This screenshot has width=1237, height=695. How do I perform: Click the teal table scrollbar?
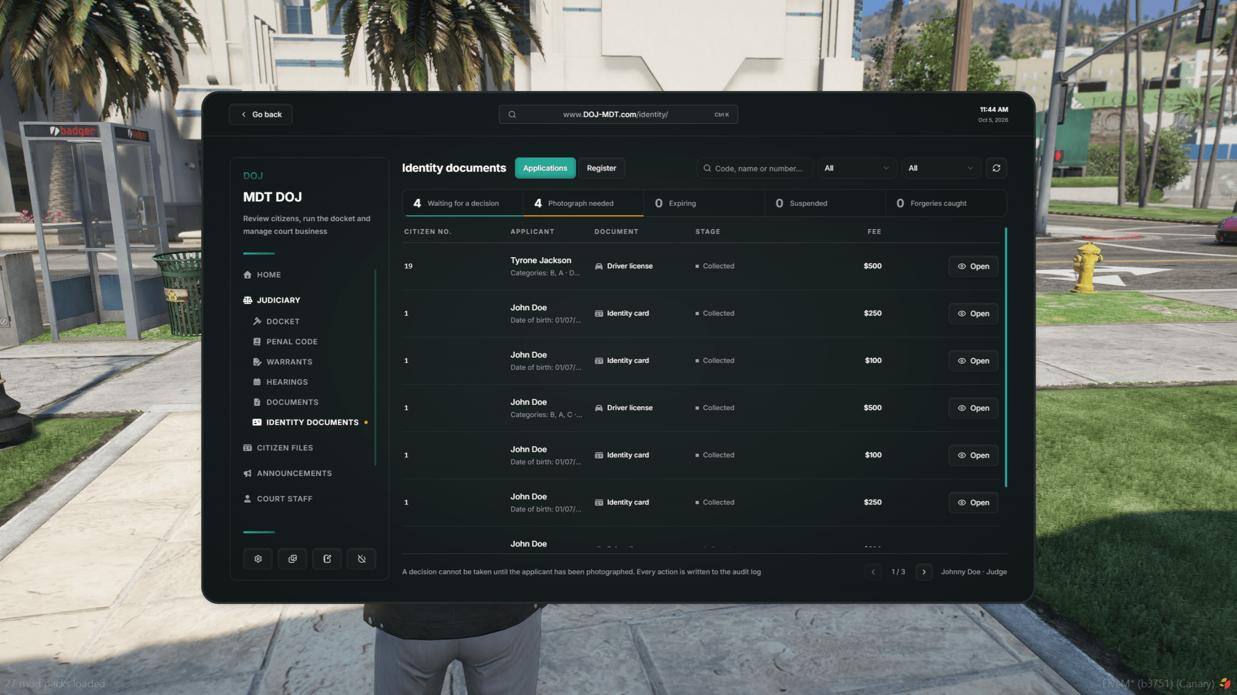coord(1006,357)
